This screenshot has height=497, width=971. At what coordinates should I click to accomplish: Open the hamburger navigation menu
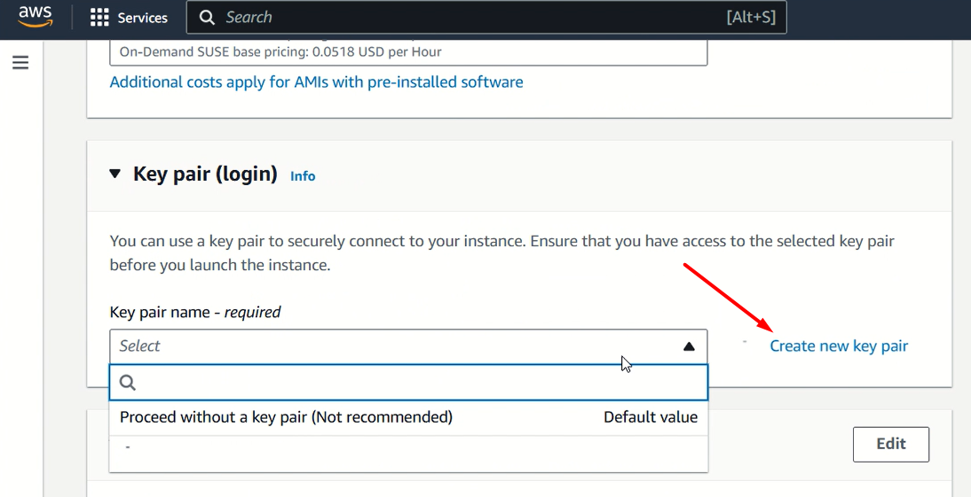[x=20, y=63]
